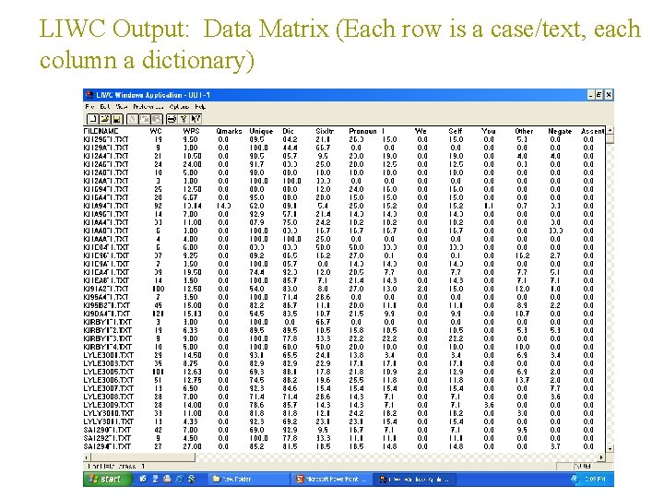Select the LYLE3009.TXT filename row

pos(108,405)
